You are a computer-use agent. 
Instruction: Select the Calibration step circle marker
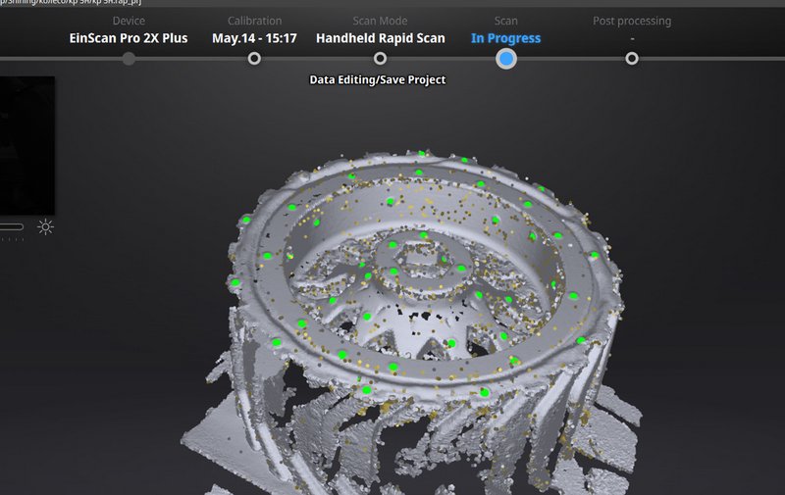[x=254, y=59]
